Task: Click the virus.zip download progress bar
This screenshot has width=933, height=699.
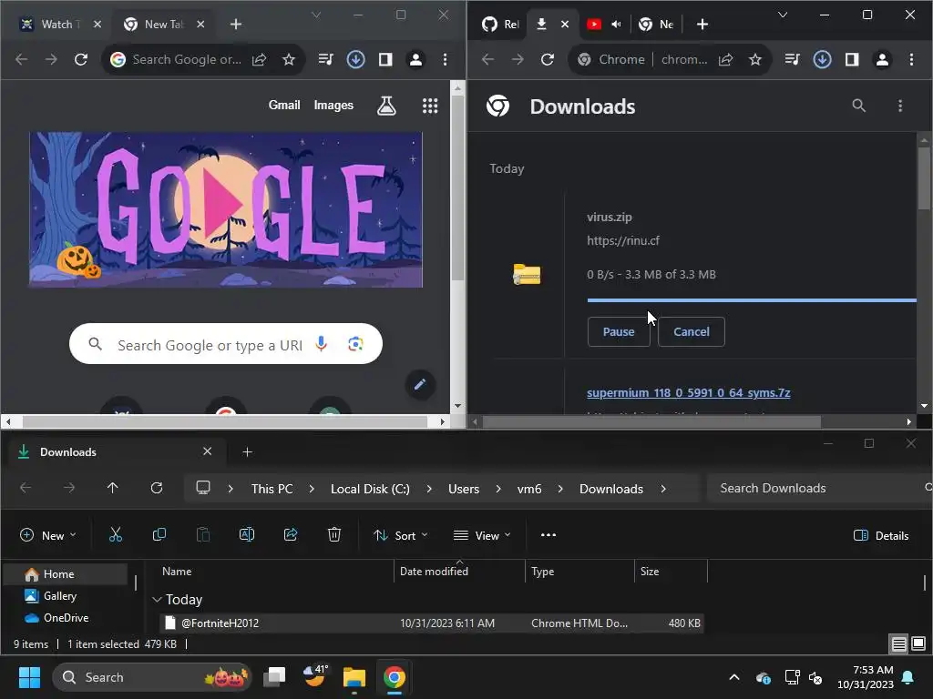Action: pyautogui.click(x=752, y=300)
